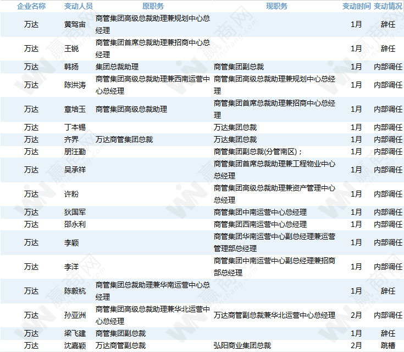Click 内部调任 in 吴承祥's row

click(388, 170)
